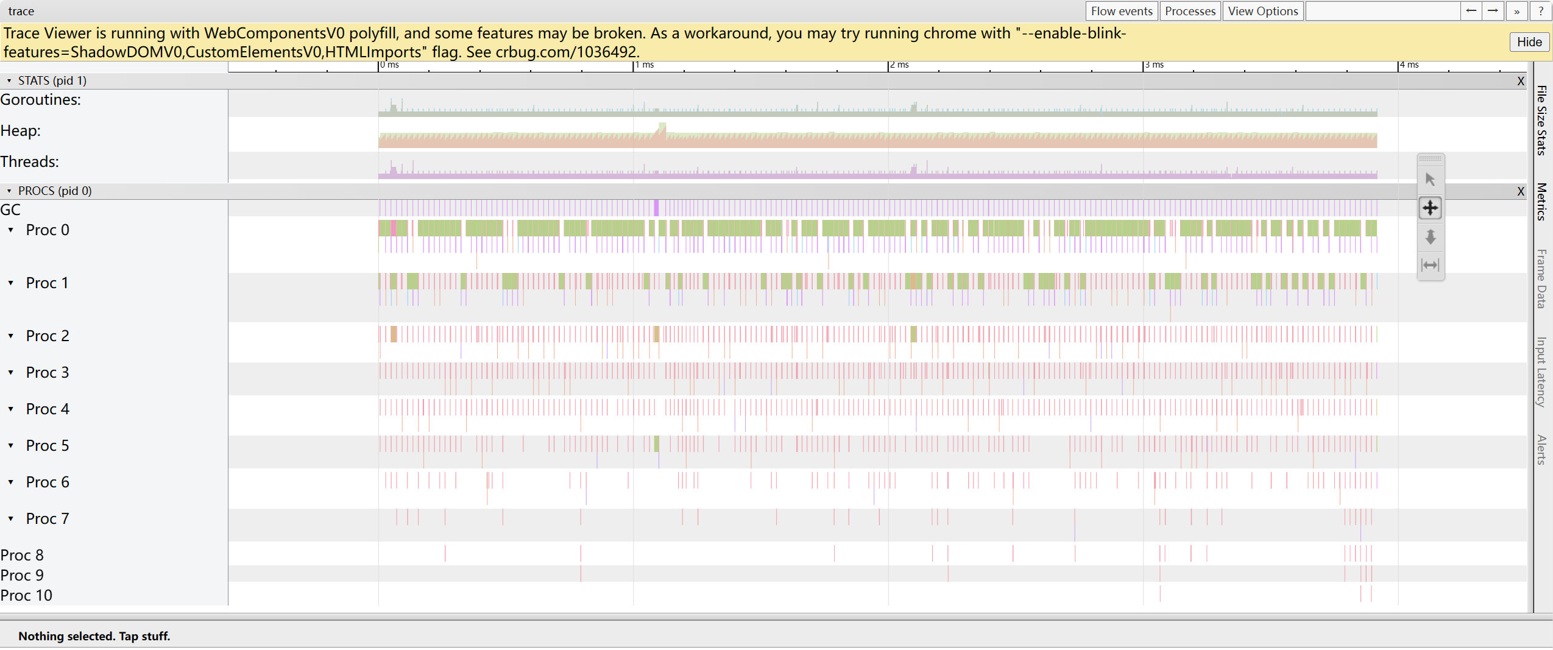Select the pointer selection tool
This screenshot has height=650, width=1553.
click(1430, 180)
